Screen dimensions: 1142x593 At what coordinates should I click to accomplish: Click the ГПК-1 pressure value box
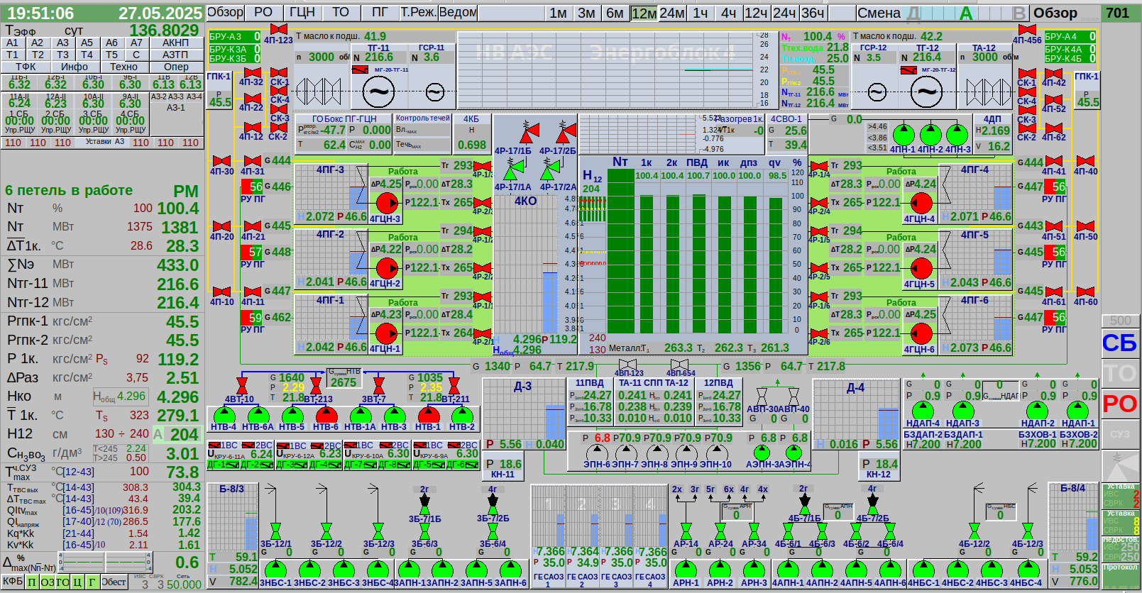[x=219, y=102]
